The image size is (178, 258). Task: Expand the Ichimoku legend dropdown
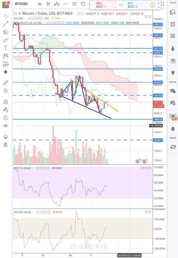(x=43, y=23)
